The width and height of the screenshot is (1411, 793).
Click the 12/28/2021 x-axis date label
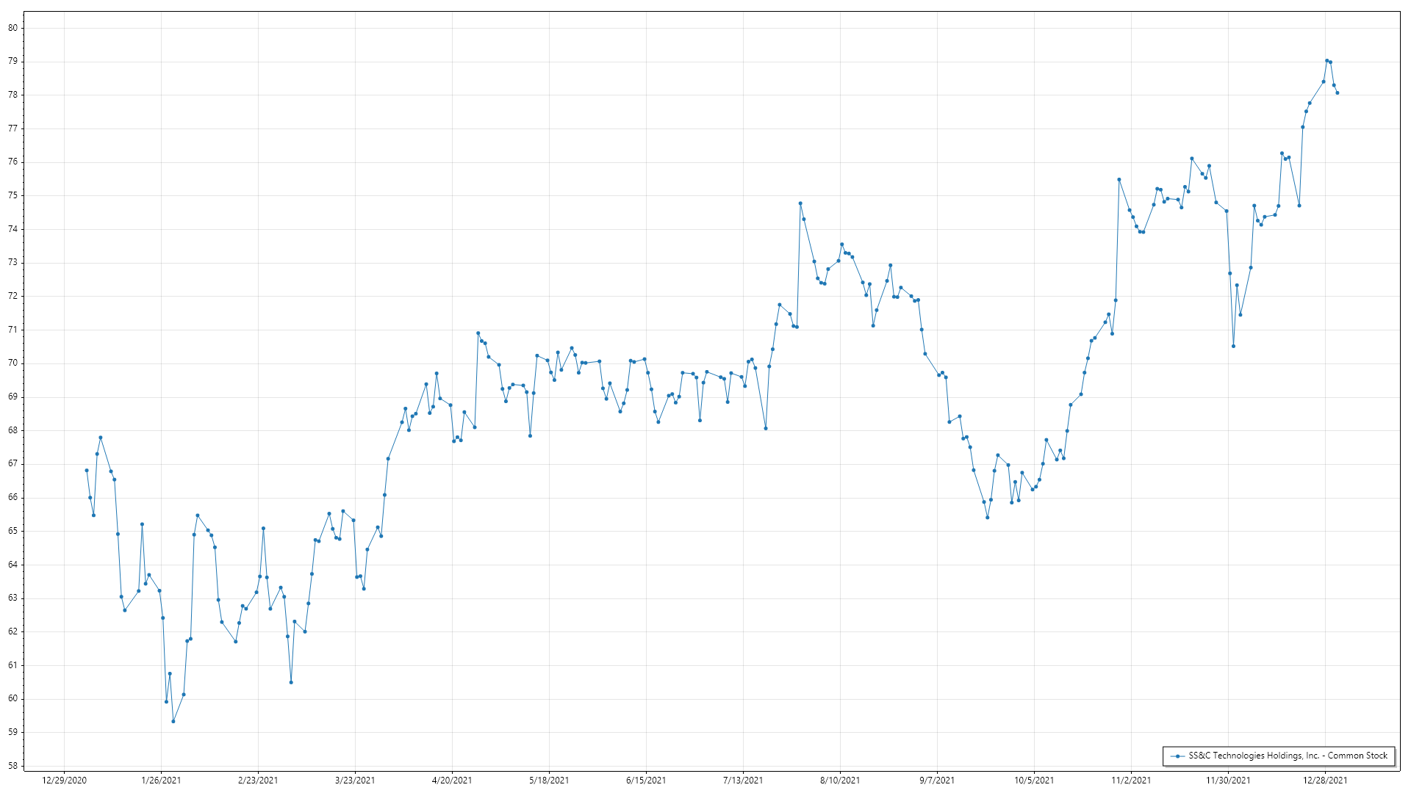click(x=1325, y=781)
